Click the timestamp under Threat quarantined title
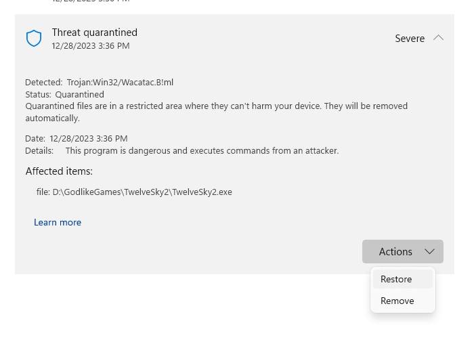Screen dimensions: 474x346 91,46
